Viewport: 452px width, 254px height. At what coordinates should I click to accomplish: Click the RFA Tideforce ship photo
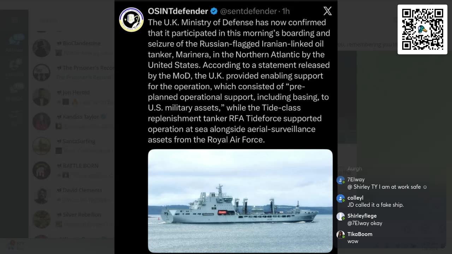click(x=240, y=200)
